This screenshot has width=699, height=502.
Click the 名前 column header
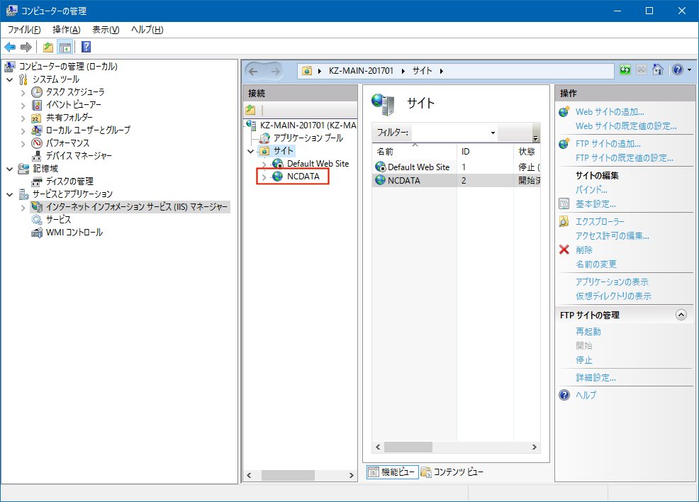(x=414, y=151)
